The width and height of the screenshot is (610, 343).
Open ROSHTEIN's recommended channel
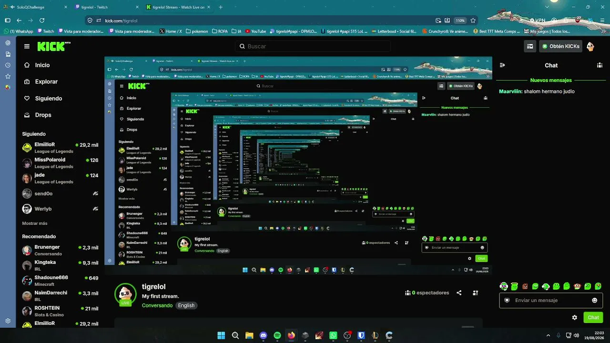tap(61, 311)
